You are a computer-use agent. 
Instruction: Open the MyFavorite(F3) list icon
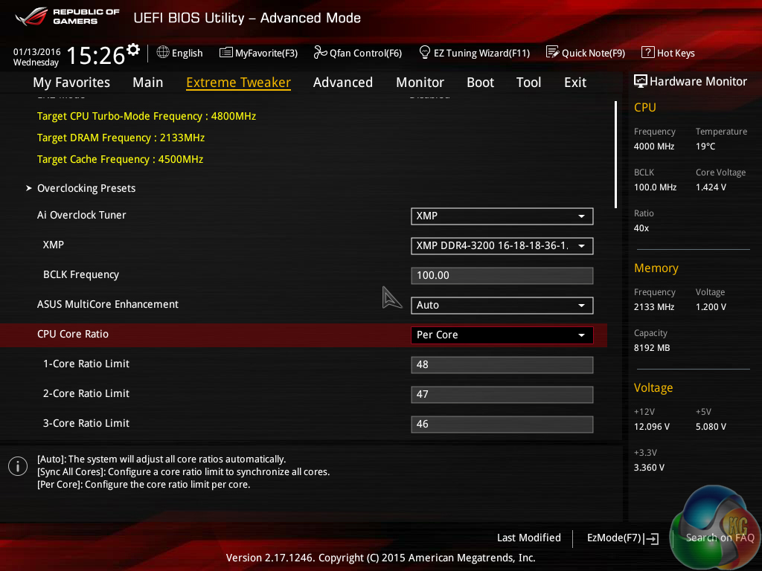[226, 53]
